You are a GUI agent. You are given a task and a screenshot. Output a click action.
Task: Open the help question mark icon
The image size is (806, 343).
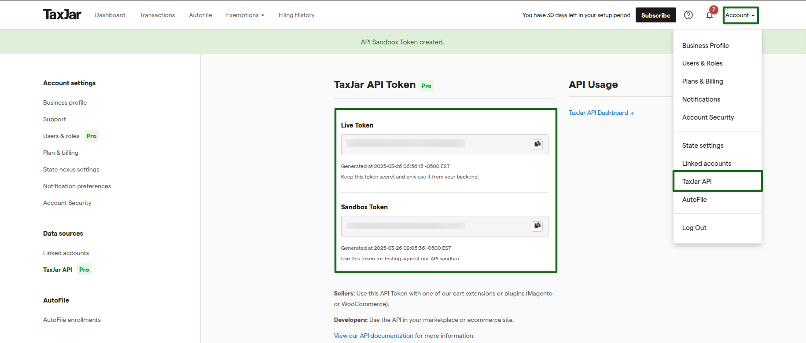tap(688, 15)
